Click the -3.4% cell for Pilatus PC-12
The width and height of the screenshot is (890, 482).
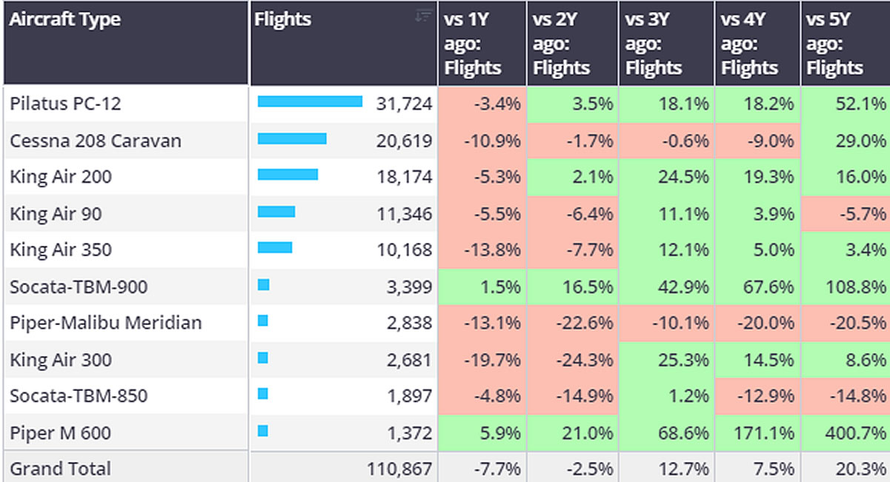coord(482,104)
